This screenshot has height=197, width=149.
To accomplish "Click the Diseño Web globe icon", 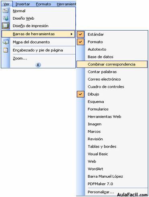I will [x=6, y=18].
